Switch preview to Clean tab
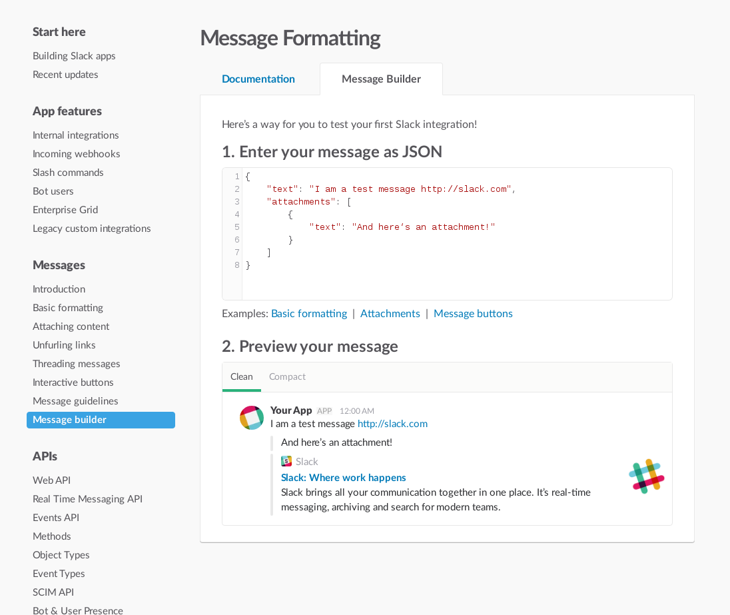 (x=242, y=376)
